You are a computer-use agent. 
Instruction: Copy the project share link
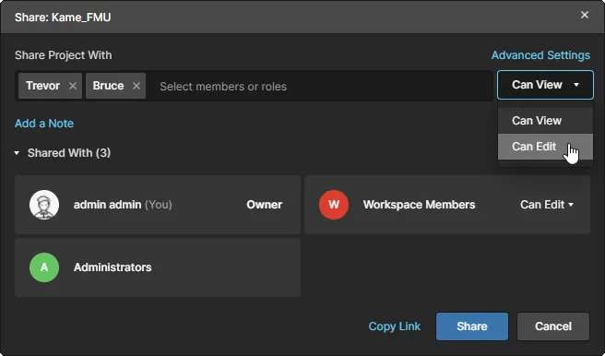click(395, 326)
